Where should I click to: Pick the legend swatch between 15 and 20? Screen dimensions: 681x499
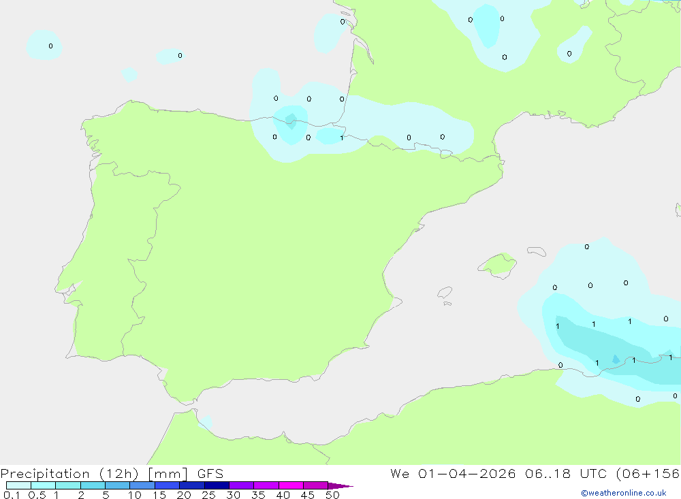tap(167, 485)
